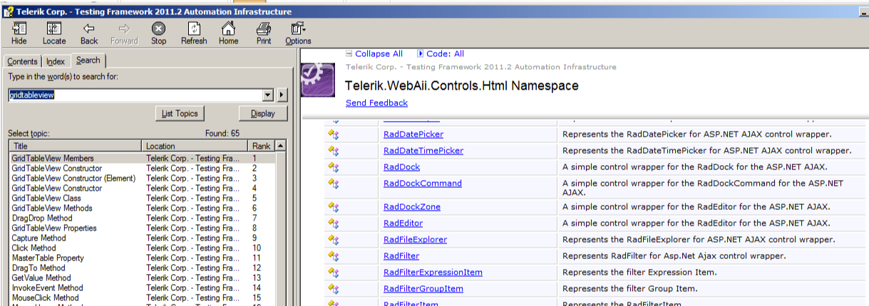Click the search words input field
The width and height of the screenshot is (869, 306).
coord(135,95)
